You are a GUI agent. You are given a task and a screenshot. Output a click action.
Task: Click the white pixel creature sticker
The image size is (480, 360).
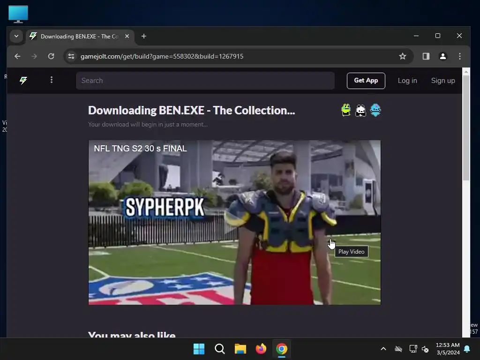click(360, 110)
